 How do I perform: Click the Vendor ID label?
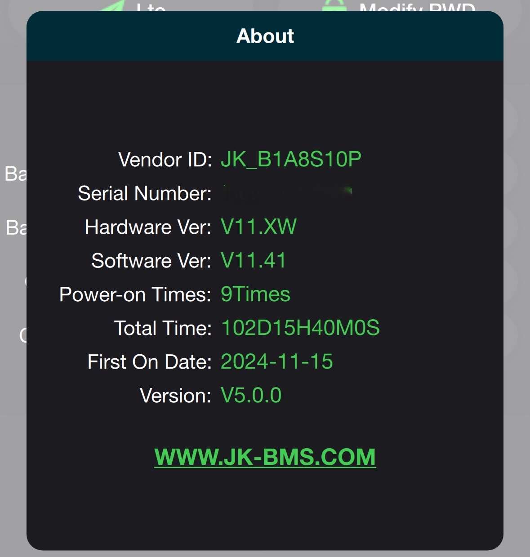165,160
